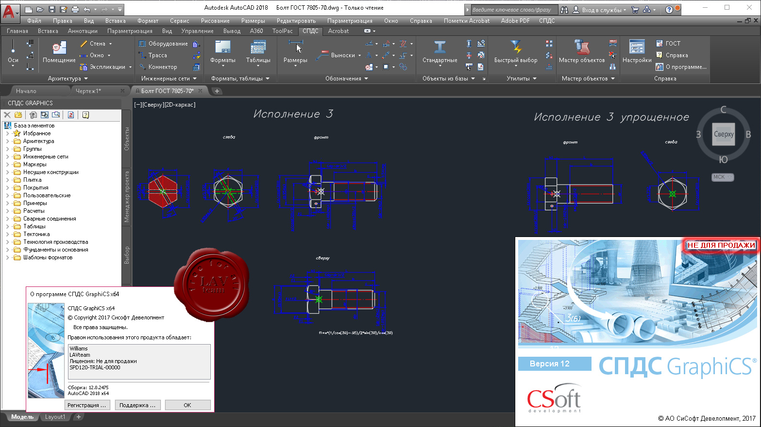Add a new drawing tab with plus

click(x=217, y=91)
